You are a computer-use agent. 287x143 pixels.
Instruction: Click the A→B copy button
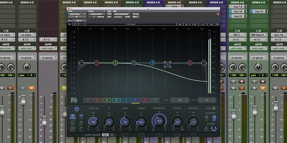click(194, 24)
